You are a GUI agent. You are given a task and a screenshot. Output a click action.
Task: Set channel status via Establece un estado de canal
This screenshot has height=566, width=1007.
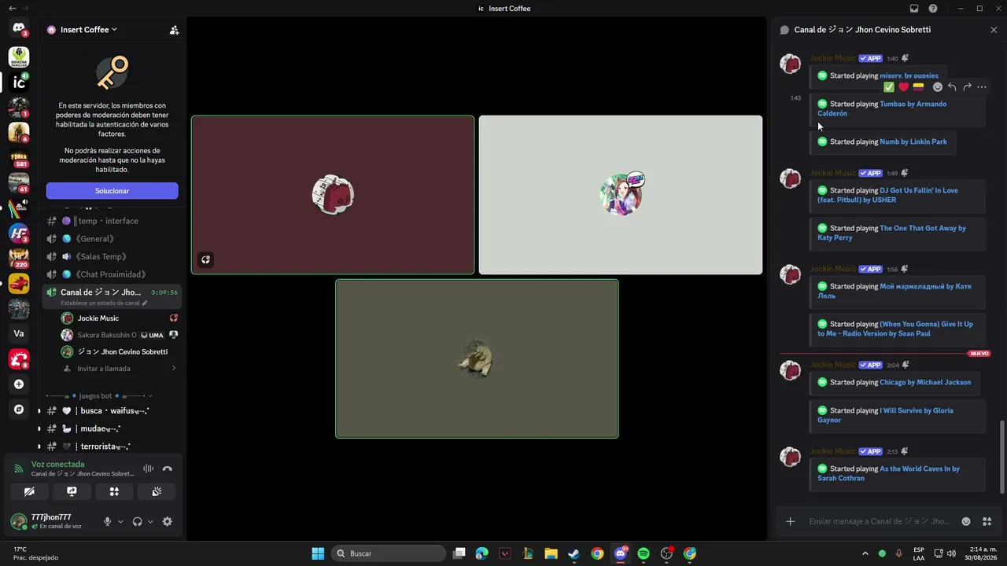coord(104,303)
